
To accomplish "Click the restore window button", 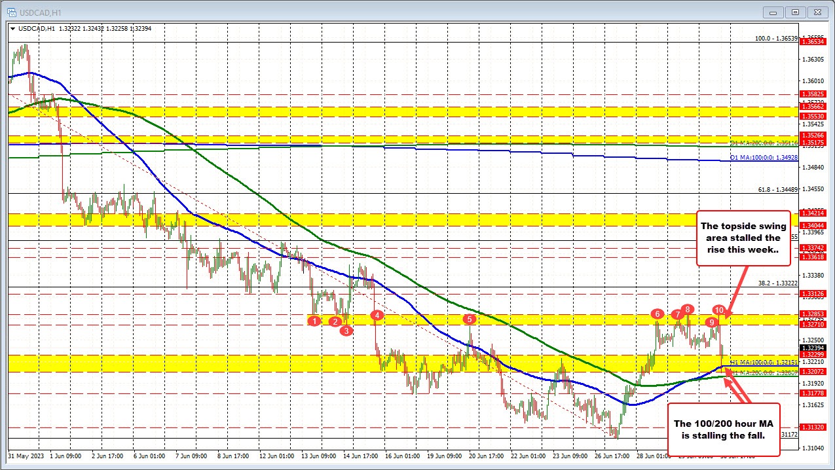I will click(794, 12).
